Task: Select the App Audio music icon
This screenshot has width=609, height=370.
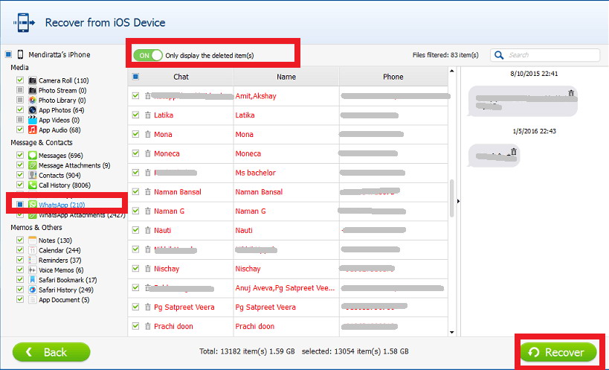Action: point(33,130)
